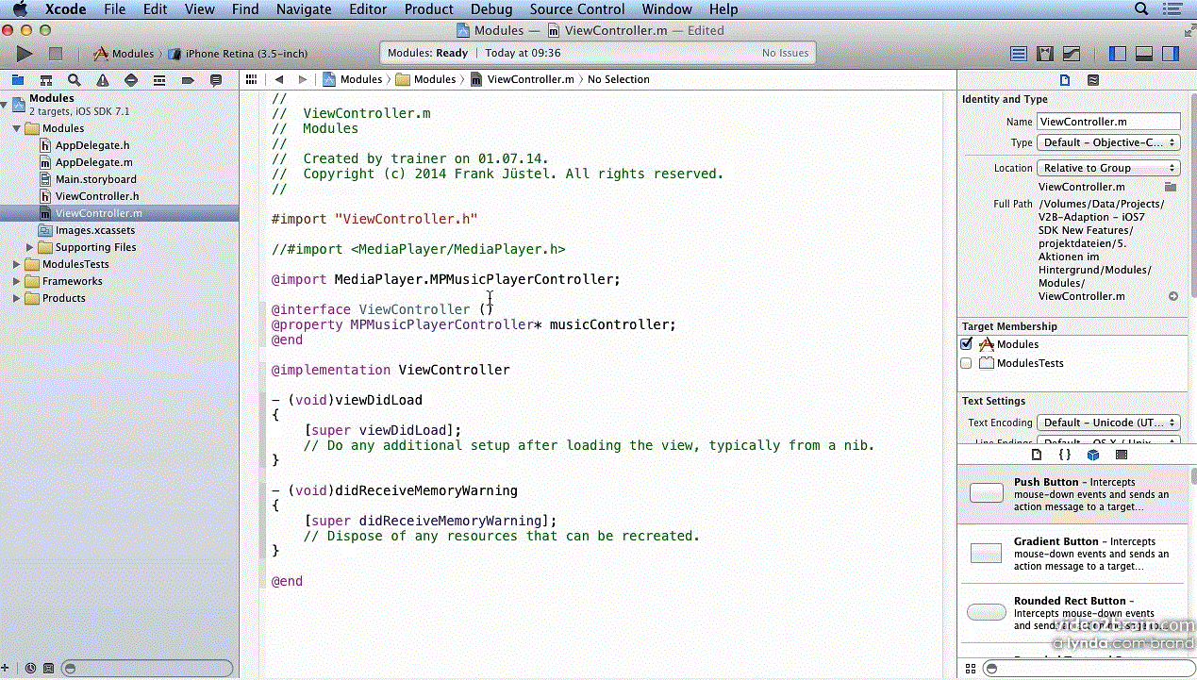
Task: Open the related items grid in jump bar
Action: pos(251,79)
